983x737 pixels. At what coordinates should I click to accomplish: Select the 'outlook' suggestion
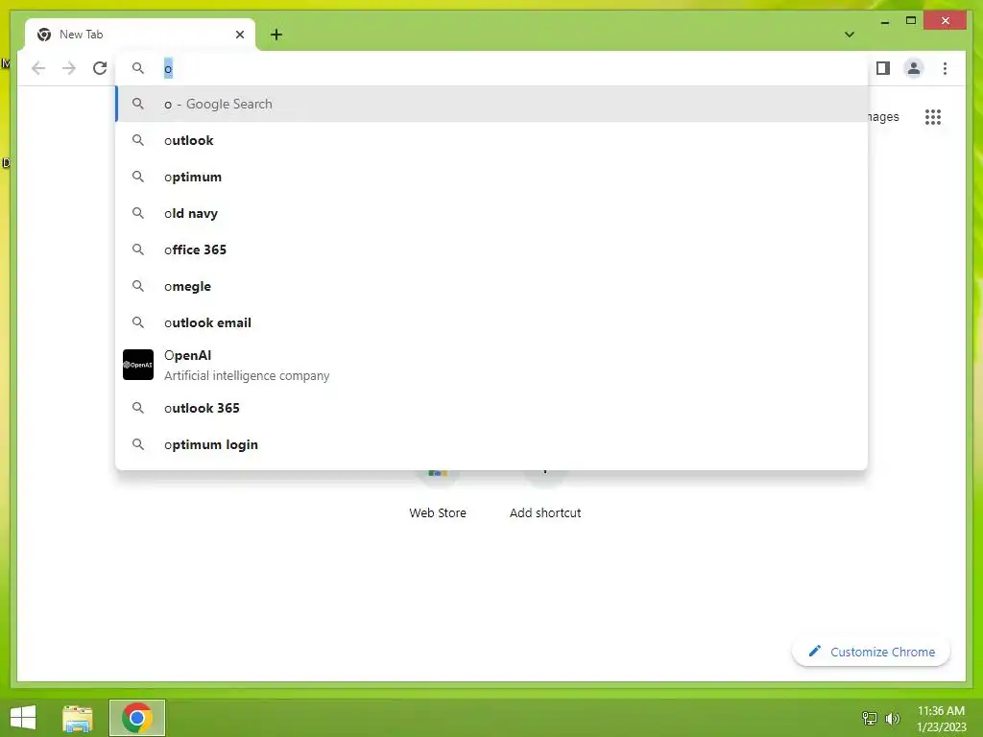[492, 140]
